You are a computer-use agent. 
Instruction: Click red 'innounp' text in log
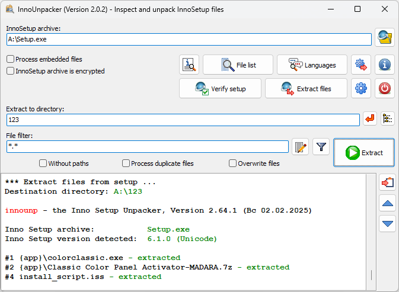(21, 210)
